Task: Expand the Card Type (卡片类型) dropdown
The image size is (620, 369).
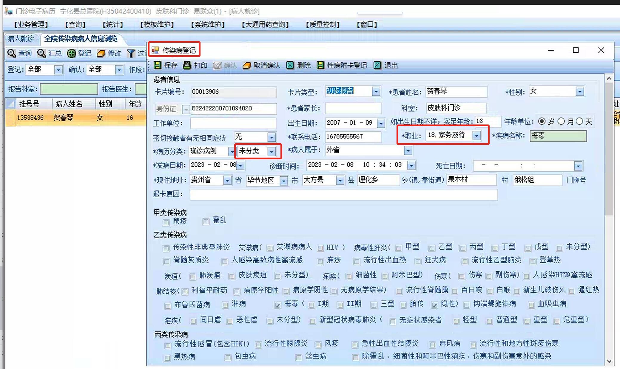Action: [376, 92]
